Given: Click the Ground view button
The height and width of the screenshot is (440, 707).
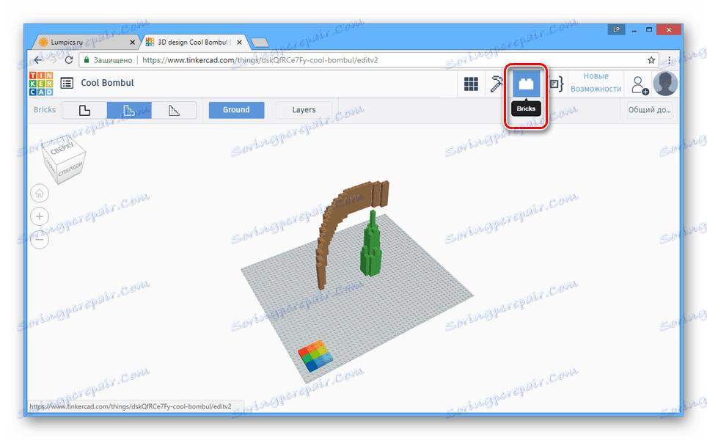Looking at the screenshot, I should (x=236, y=110).
